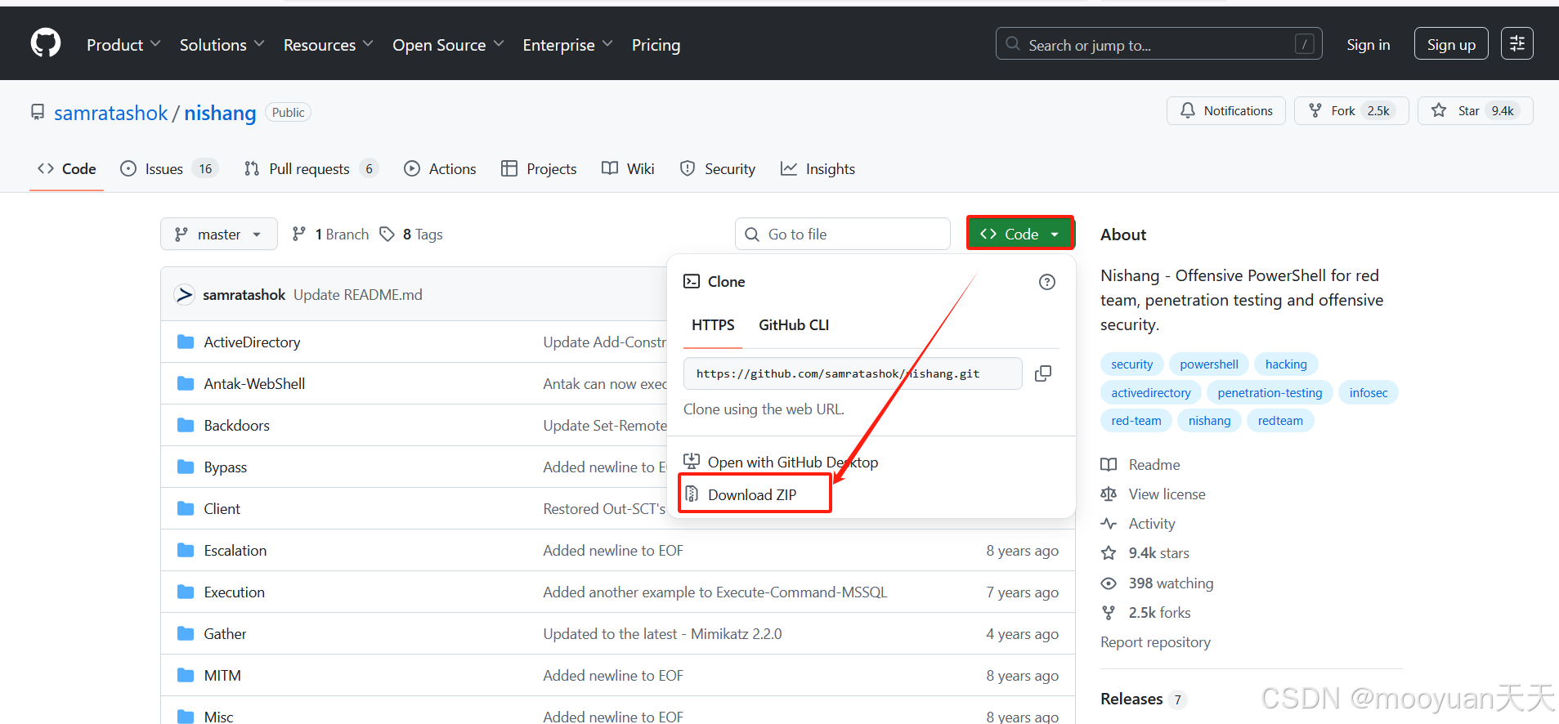The width and height of the screenshot is (1559, 724).
Task: Open the master branch dropdown
Action: pyautogui.click(x=218, y=235)
